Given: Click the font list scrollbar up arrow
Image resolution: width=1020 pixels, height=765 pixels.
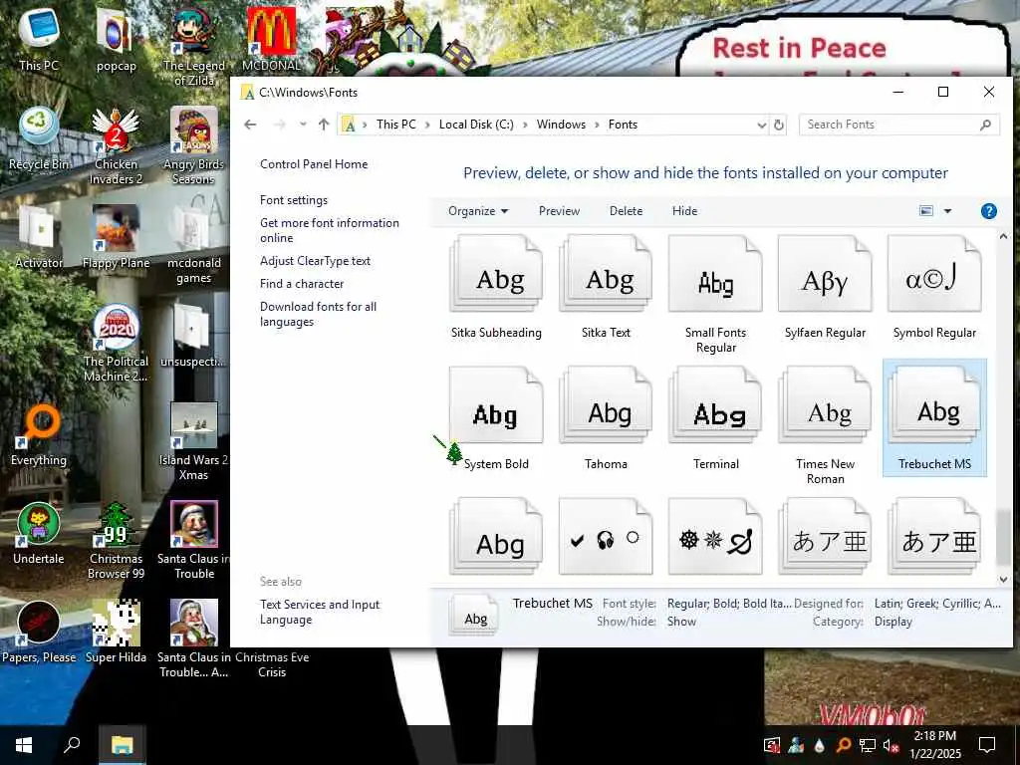Looking at the screenshot, I should pos(1003,237).
